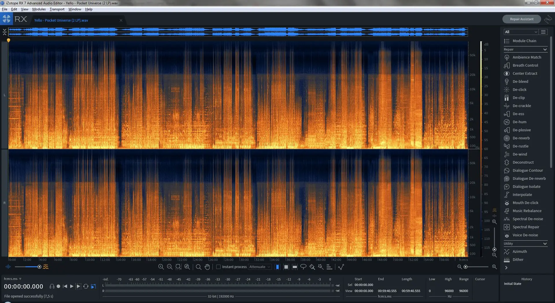Collapse the waveform overview panel
The width and height of the screenshot is (555, 303).
5,32
